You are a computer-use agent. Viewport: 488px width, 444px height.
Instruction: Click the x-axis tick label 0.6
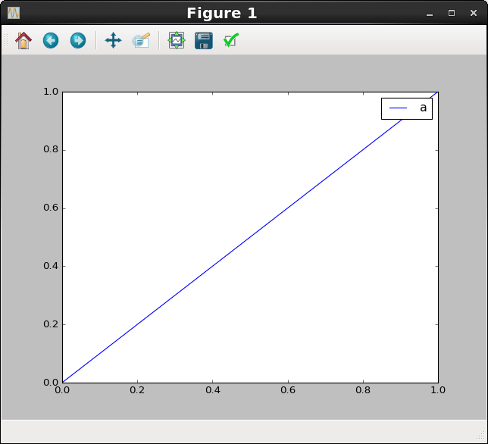coord(288,390)
